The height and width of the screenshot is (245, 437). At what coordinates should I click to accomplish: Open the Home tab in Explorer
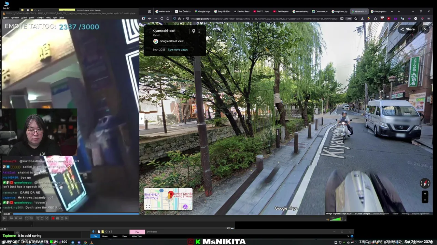tap(105, 236)
